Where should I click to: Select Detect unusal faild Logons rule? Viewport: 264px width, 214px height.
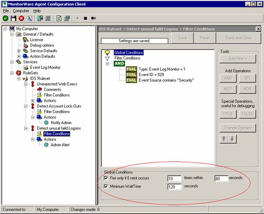click(59, 128)
